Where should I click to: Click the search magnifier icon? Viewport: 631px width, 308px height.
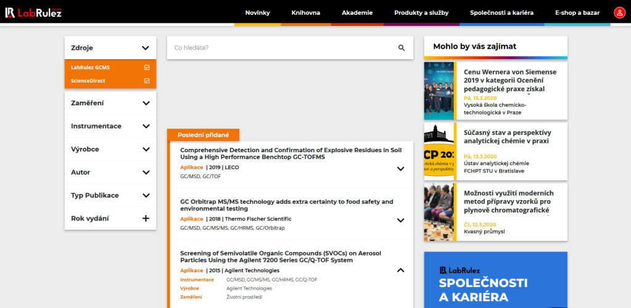401,48
